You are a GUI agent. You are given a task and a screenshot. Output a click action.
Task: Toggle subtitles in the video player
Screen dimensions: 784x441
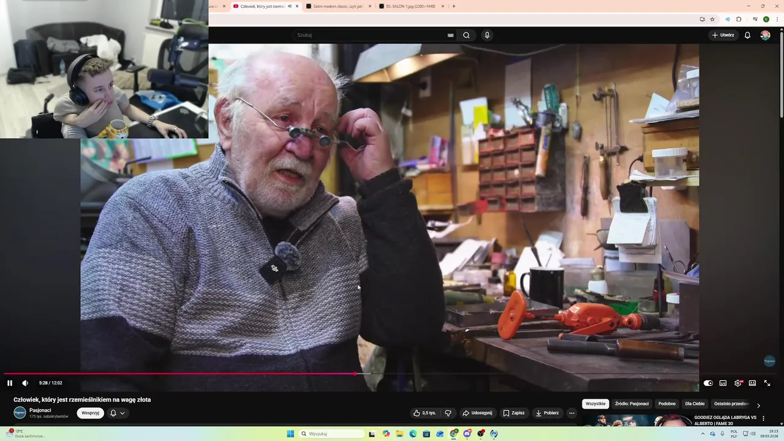[723, 383]
